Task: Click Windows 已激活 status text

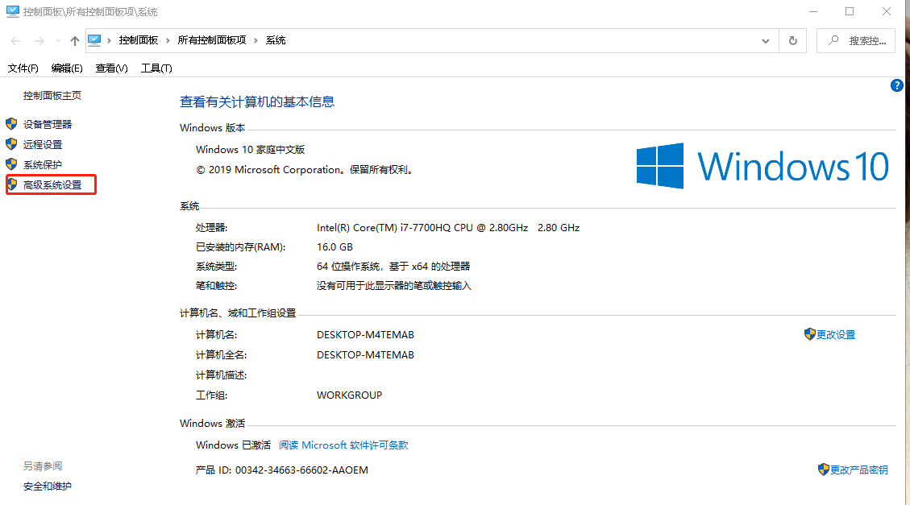Action: (x=233, y=445)
